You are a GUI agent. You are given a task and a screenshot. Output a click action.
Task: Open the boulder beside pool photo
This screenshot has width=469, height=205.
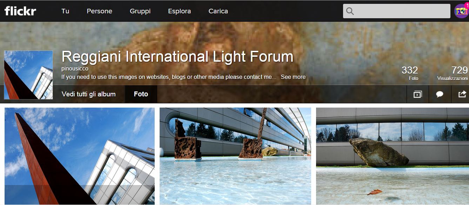point(393,156)
